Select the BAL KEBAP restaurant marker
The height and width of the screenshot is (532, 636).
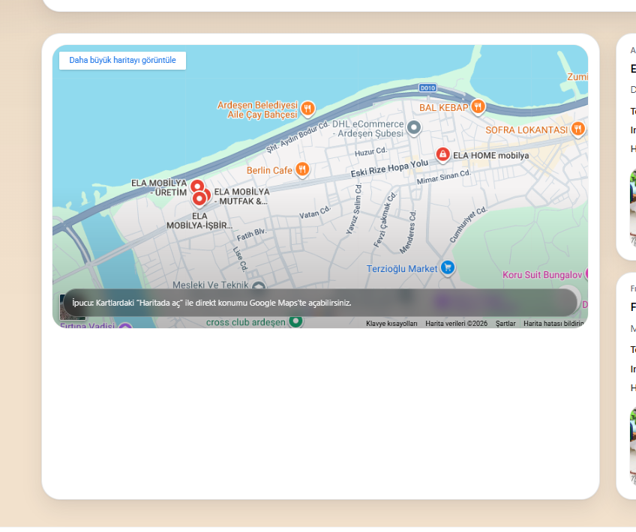[478, 107]
